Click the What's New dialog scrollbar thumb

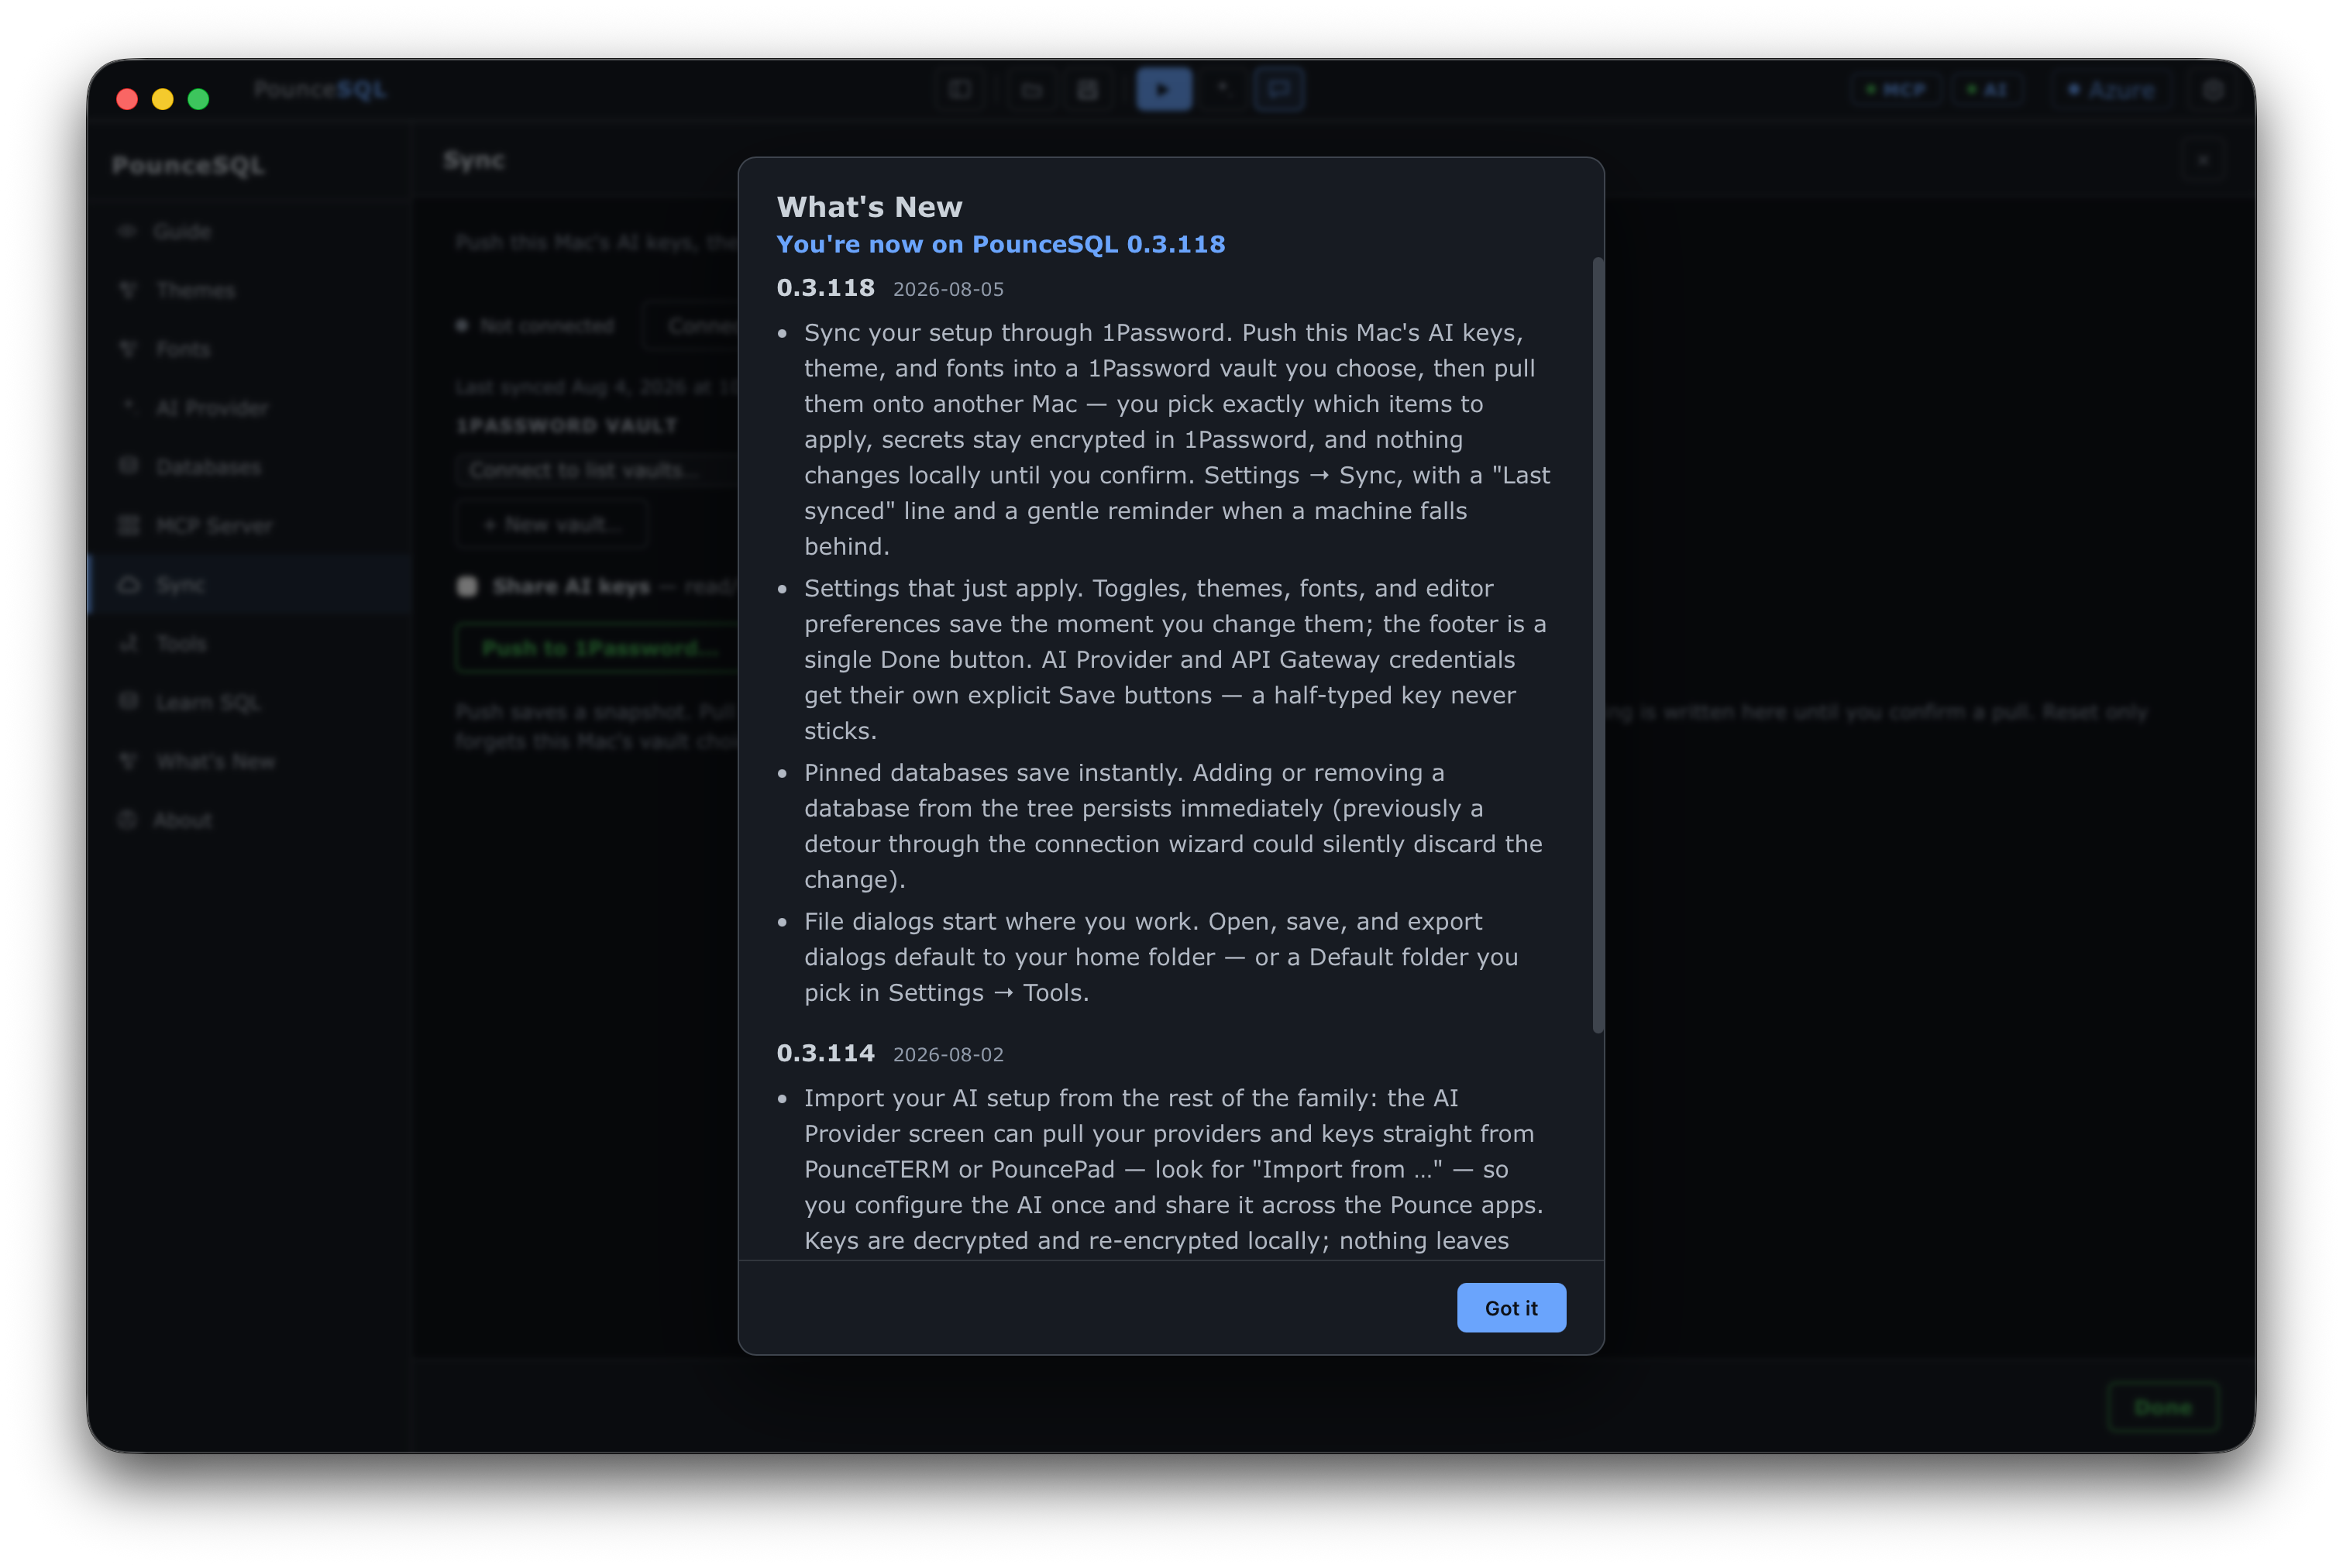coord(1597,645)
